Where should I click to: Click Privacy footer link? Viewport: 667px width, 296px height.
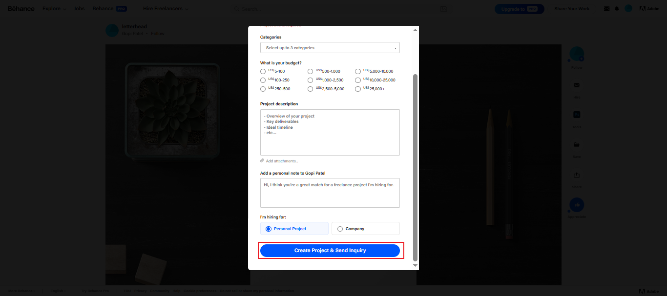point(140,291)
